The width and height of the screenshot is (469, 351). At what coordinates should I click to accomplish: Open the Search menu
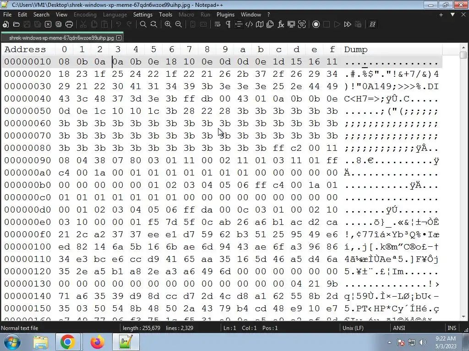41,14
